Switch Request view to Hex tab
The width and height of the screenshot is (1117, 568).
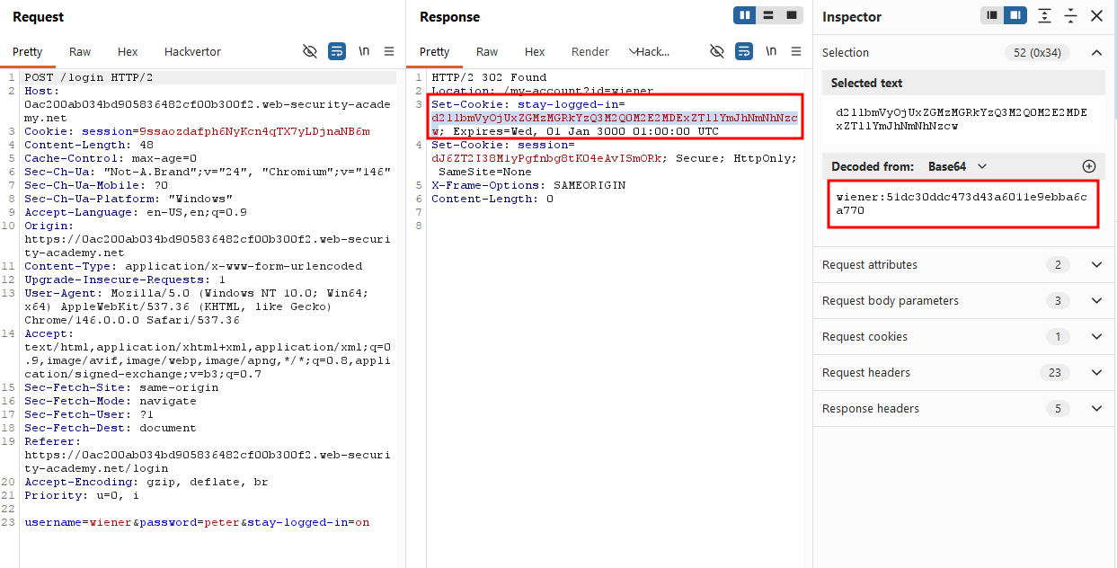(128, 52)
